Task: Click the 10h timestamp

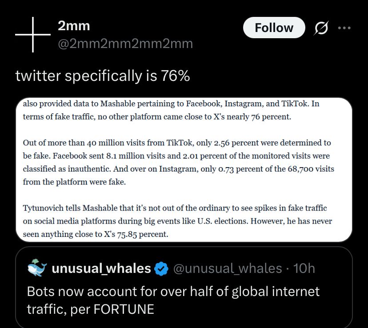Action: click(x=304, y=268)
